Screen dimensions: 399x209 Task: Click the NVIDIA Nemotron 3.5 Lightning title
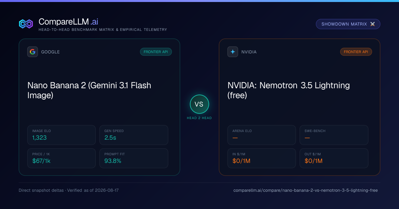tap(289, 90)
